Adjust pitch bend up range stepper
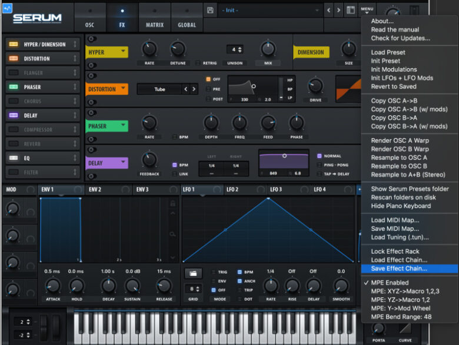The width and height of the screenshot is (459, 345). point(28,322)
